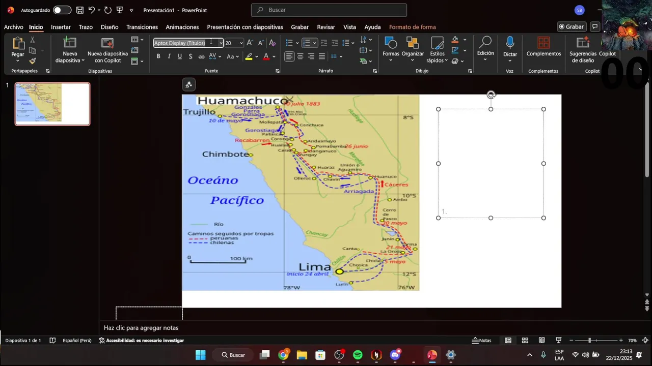This screenshot has height=366, width=652.
Task: Open the font size dropdown
Action: click(x=241, y=43)
